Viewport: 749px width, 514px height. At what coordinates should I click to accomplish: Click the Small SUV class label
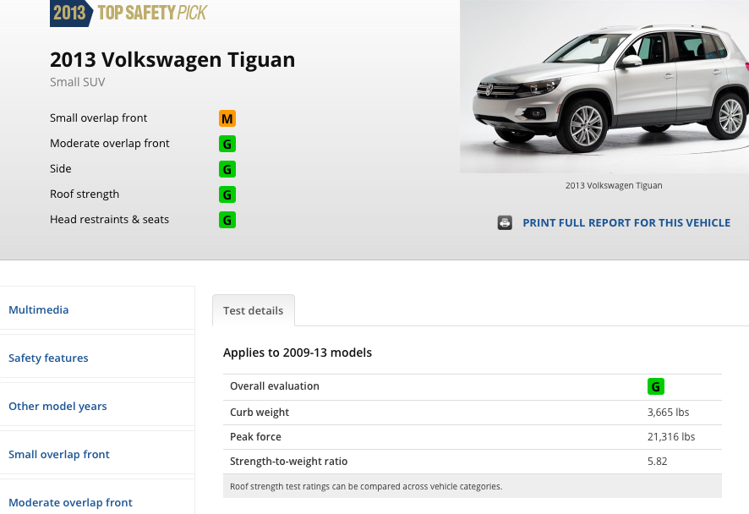[x=78, y=82]
